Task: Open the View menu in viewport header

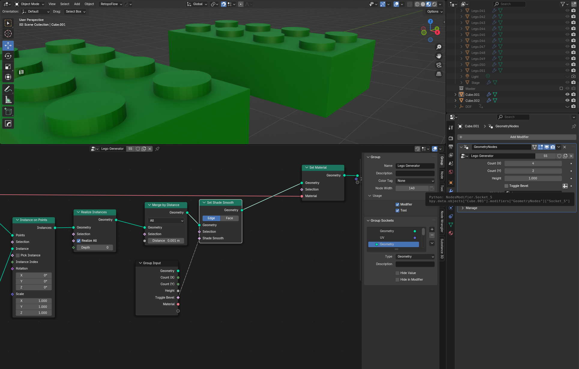Action: click(x=52, y=4)
